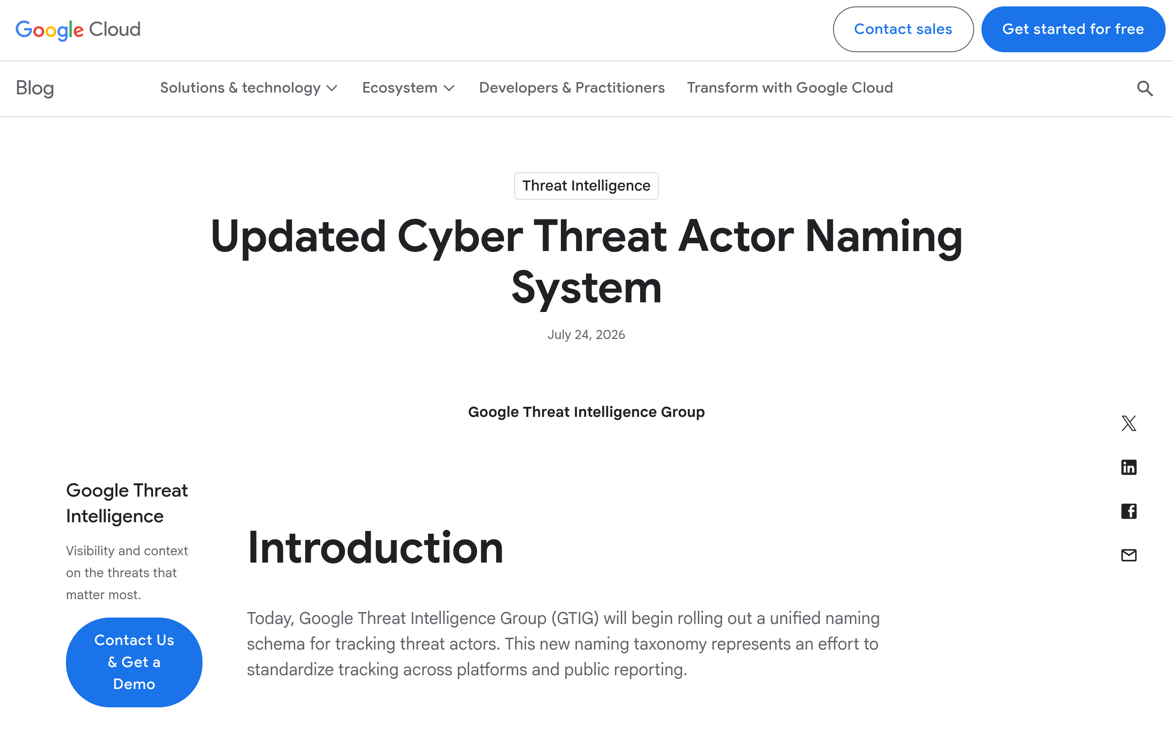Open Solutions & technology menu
The height and width of the screenshot is (733, 1173).
pyautogui.click(x=249, y=88)
